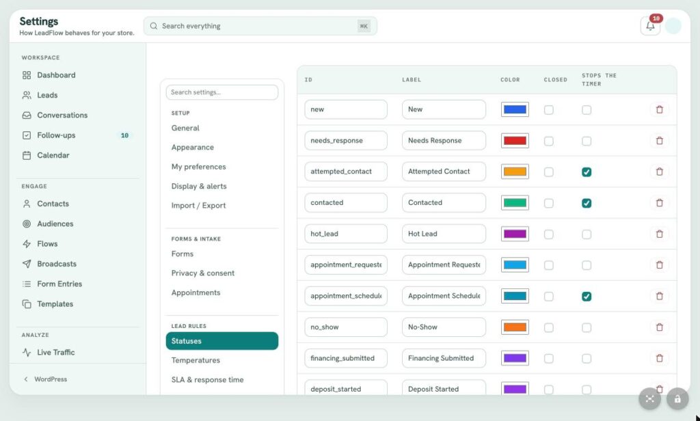Viewport: 700px width, 421px height.
Task: Delete the financing_submitted status row
Action: pos(660,358)
